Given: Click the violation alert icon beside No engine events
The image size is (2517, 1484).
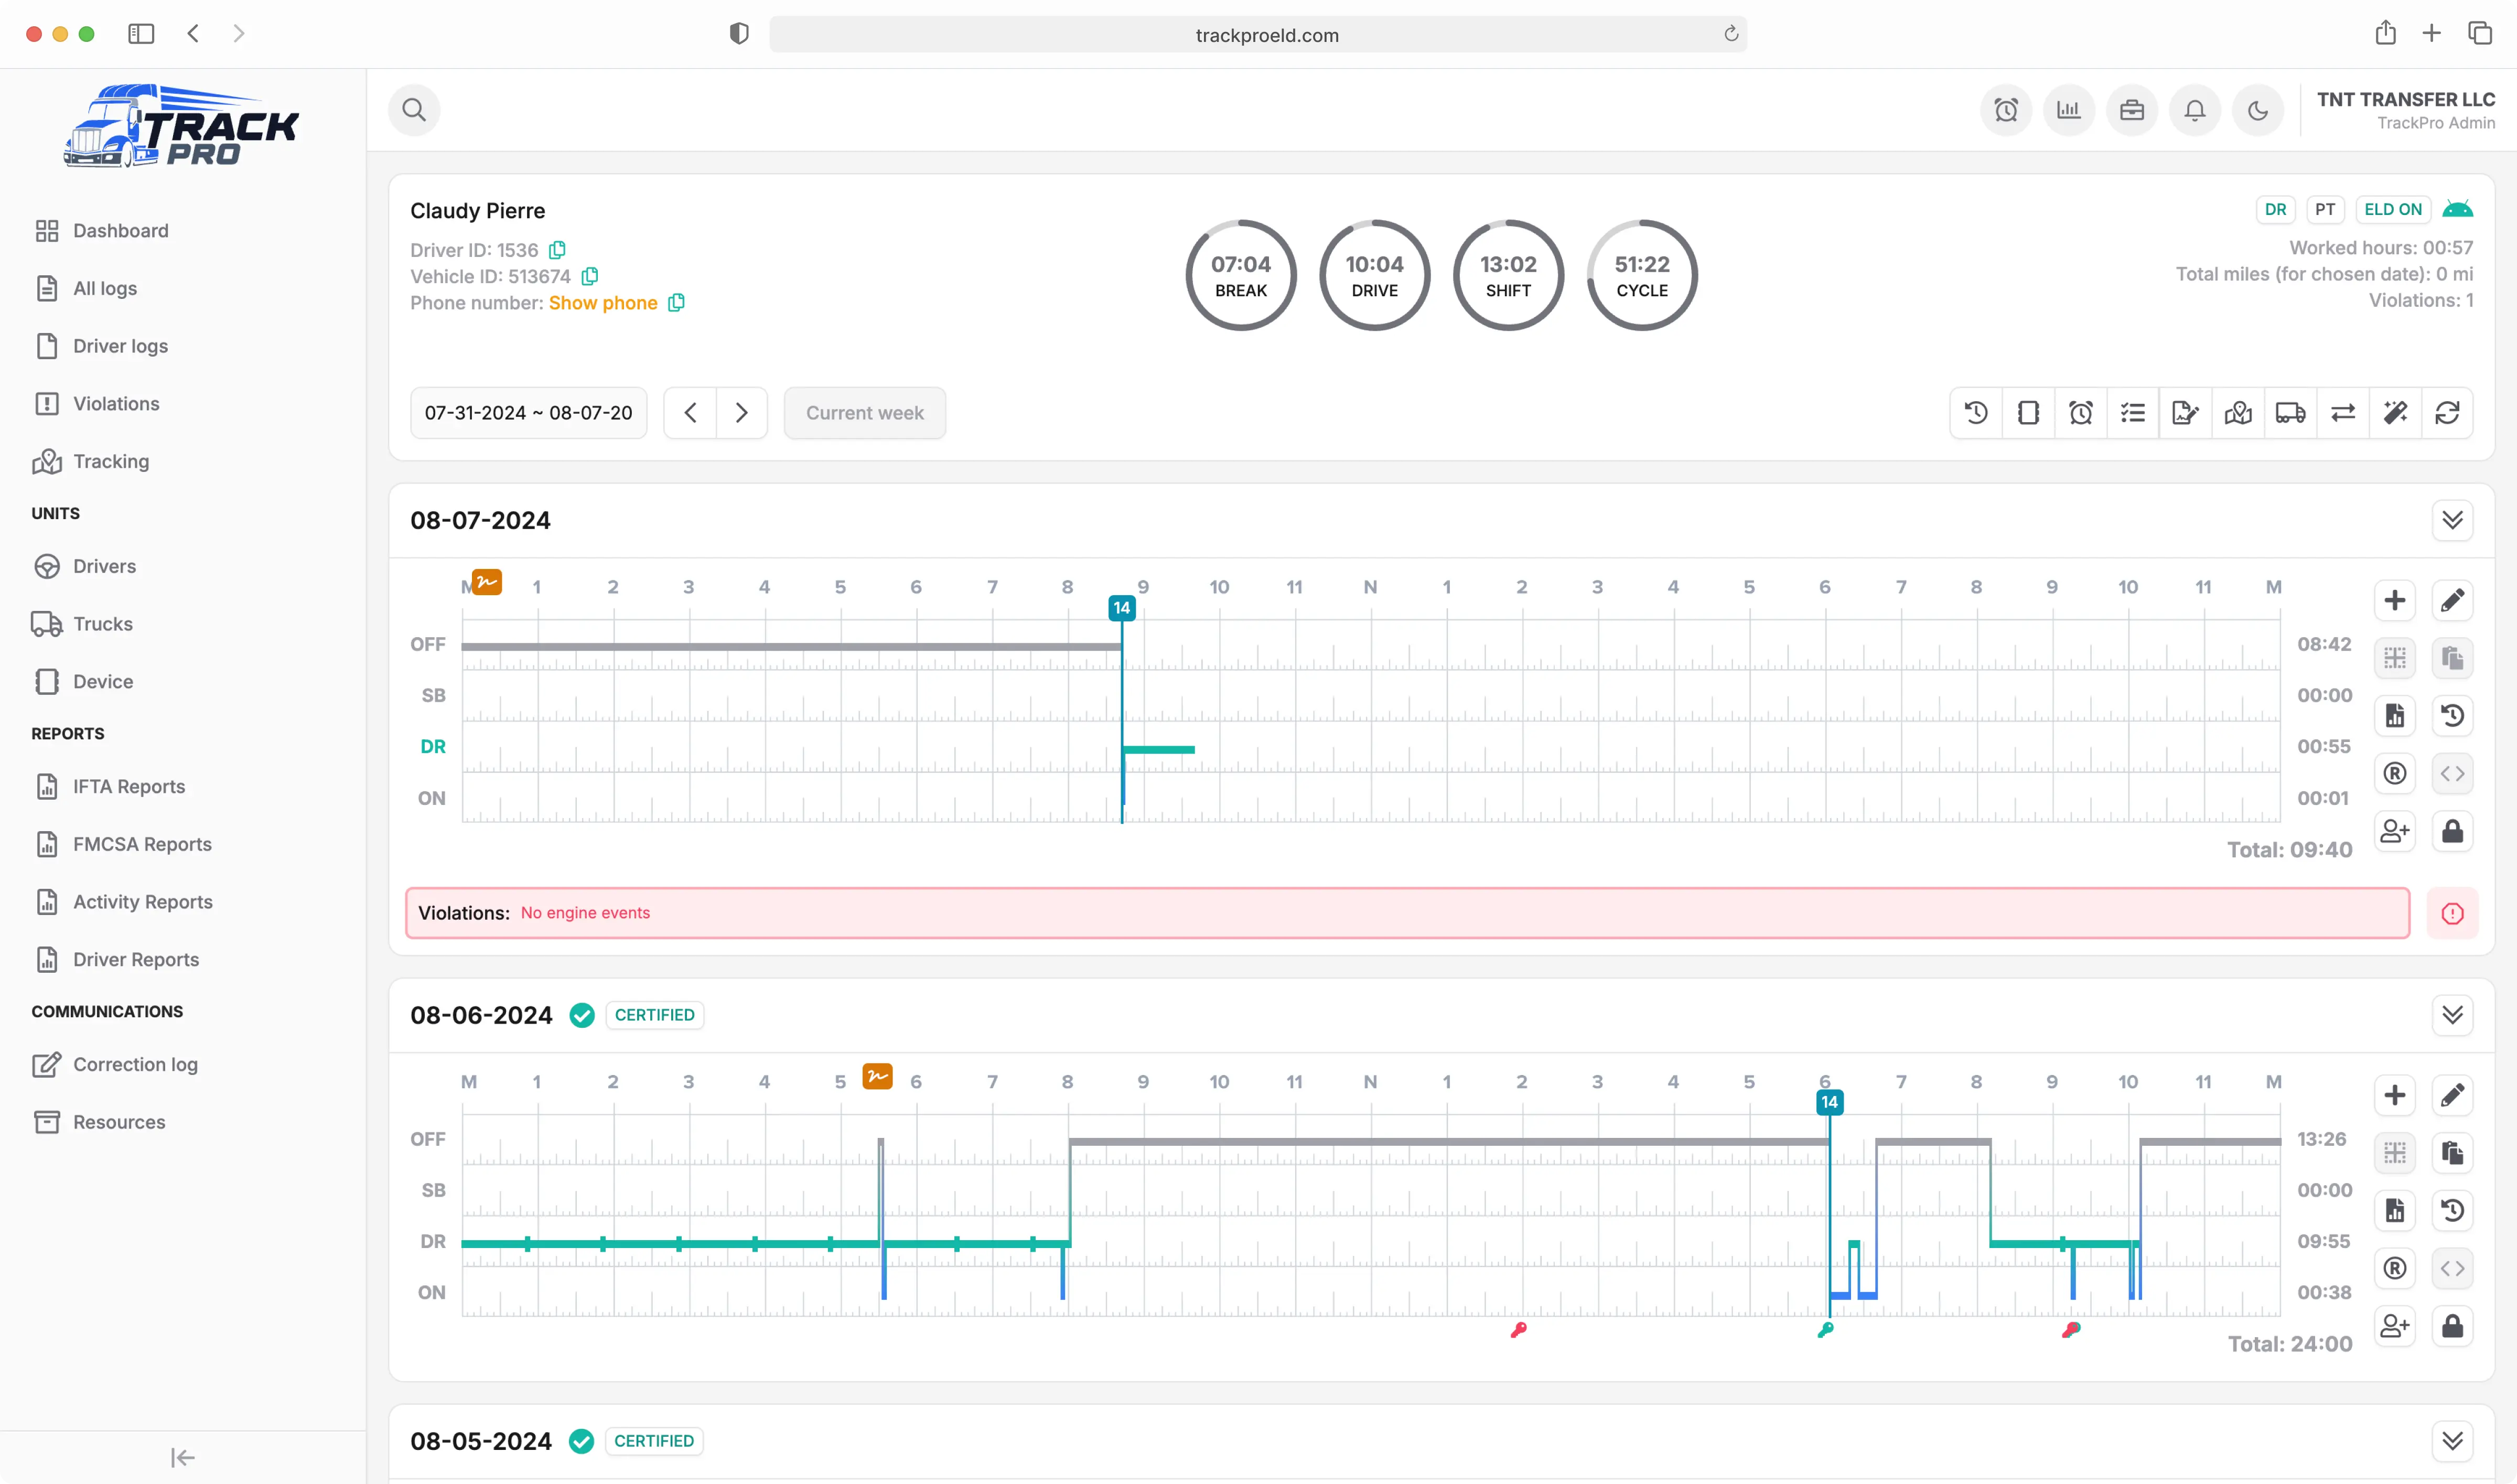Looking at the screenshot, I should click(2452, 913).
